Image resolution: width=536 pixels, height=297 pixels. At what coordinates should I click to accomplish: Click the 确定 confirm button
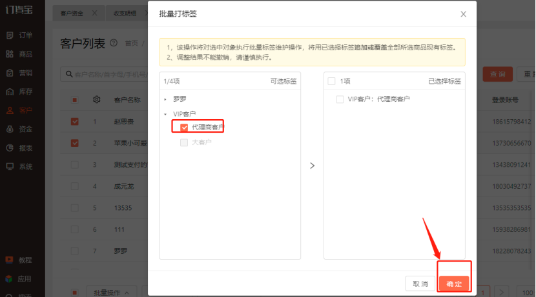click(453, 283)
